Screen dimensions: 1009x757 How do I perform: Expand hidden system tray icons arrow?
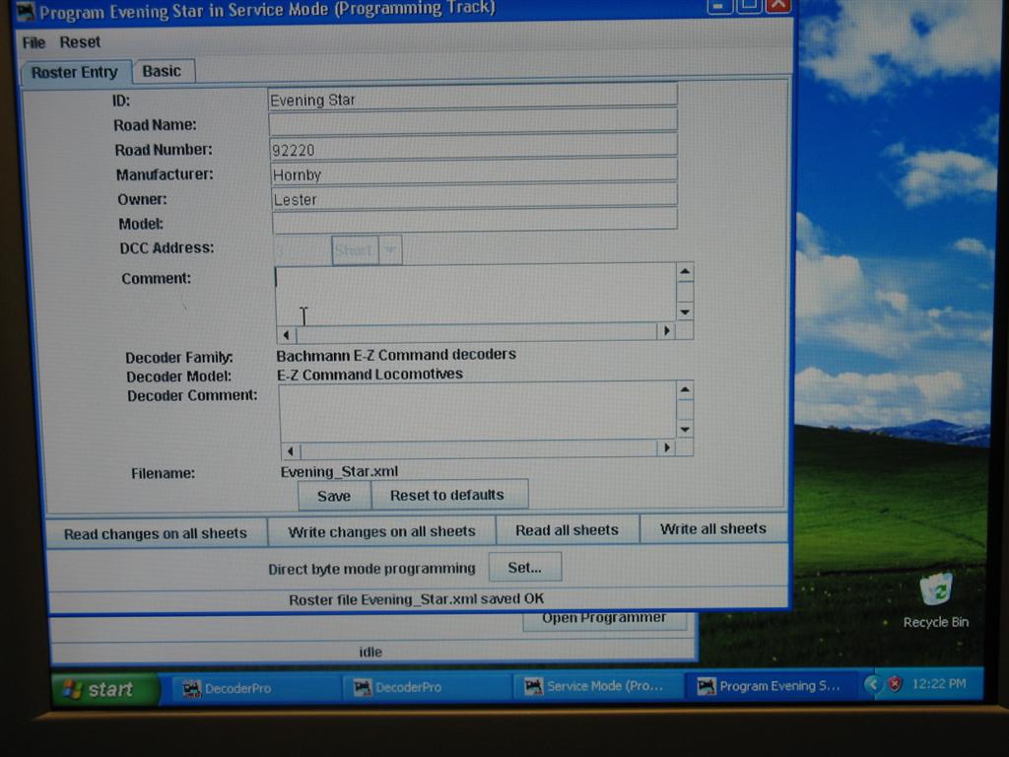[x=873, y=684]
